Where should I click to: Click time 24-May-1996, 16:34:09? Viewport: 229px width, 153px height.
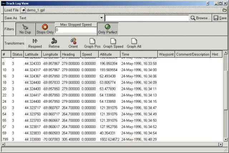(x=139, y=82)
